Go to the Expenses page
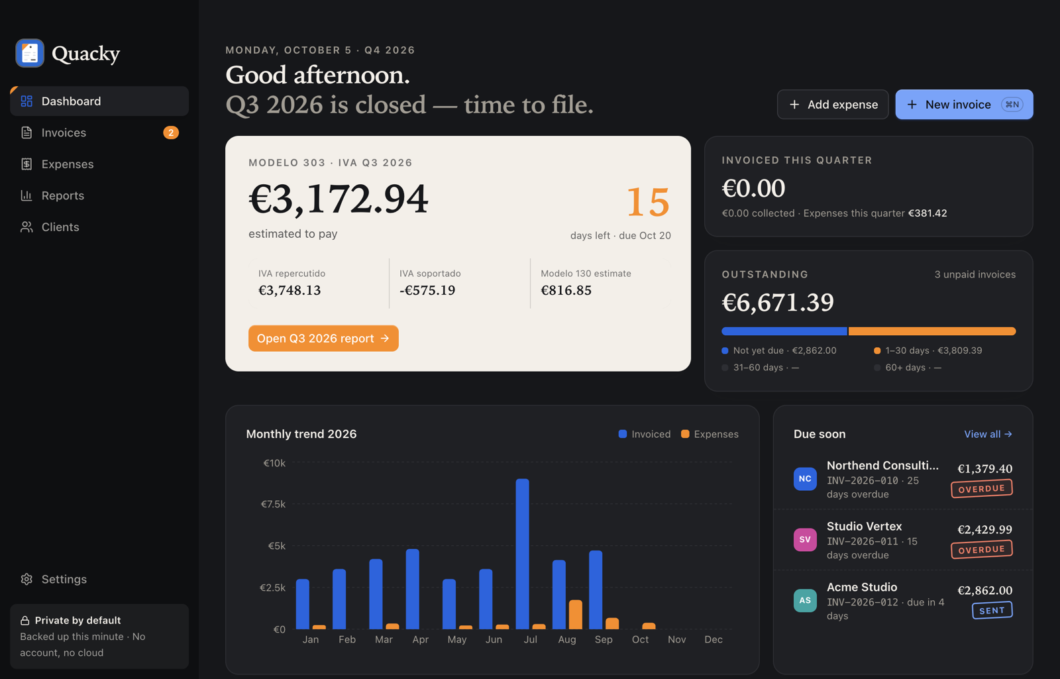This screenshot has width=1060, height=679. pyautogui.click(x=99, y=164)
